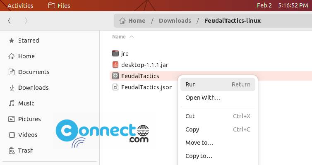This screenshot has width=312, height=165.
Task: Open the Activities overview
Action: coord(21,5)
